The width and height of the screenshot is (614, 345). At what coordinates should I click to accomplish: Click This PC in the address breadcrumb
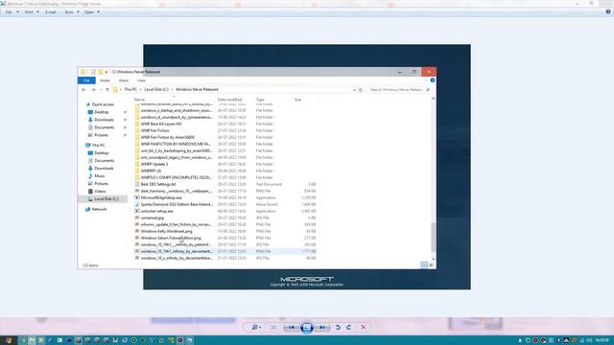click(x=130, y=89)
